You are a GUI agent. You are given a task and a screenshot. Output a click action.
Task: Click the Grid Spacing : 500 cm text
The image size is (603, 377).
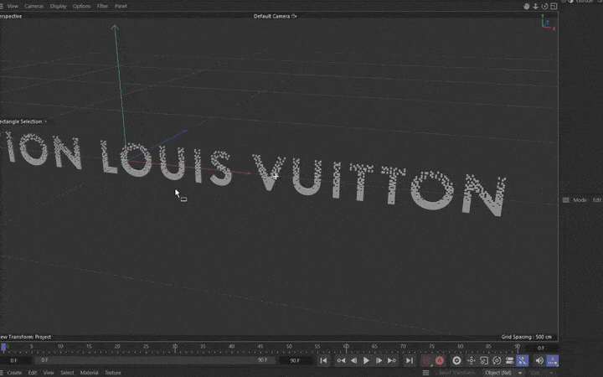point(527,337)
